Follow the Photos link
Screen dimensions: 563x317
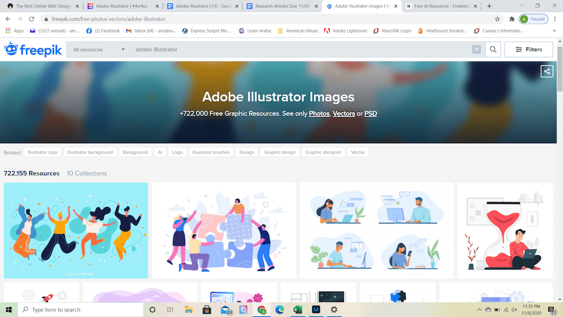(x=319, y=113)
